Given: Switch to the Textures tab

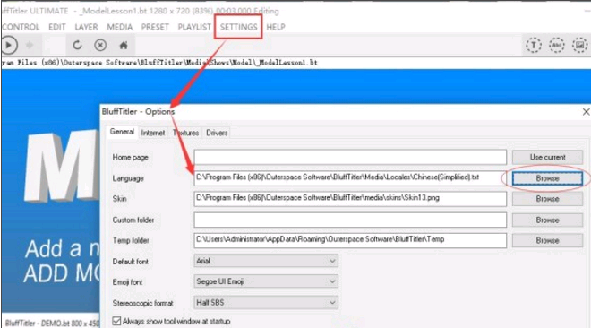Looking at the screenshot, I should [186, 133].
